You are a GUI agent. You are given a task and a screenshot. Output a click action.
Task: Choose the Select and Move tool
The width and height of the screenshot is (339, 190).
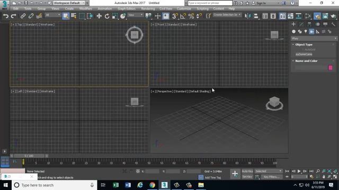[x=99, y=16]
